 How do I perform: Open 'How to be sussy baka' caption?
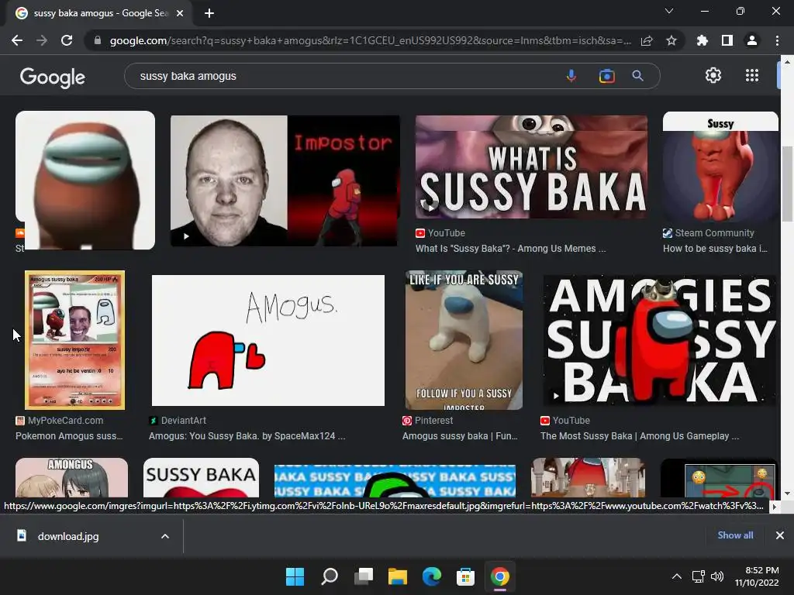click(715, 249)
